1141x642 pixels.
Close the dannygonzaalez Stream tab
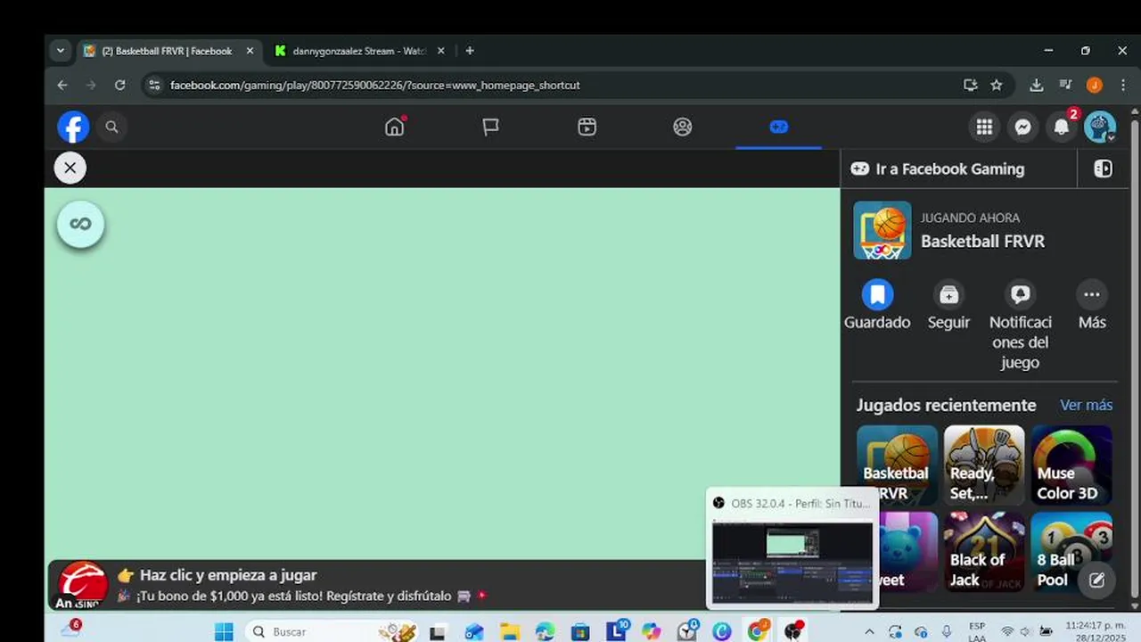[x=440, y=51]
